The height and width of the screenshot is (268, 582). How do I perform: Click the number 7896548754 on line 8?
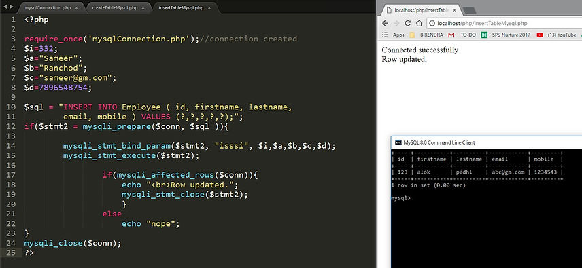point(63,88)
